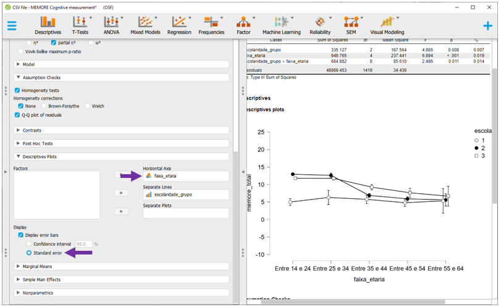Click the confidence interval percentage field
This screenshot has height=307, width=501.
click(83, 244)
